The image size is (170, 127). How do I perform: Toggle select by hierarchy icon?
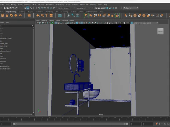click(x=25, y=8)
